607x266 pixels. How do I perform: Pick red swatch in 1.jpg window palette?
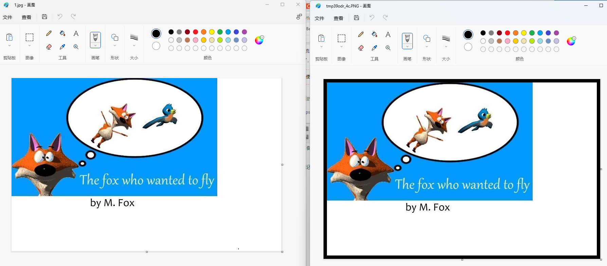point(196,32)
